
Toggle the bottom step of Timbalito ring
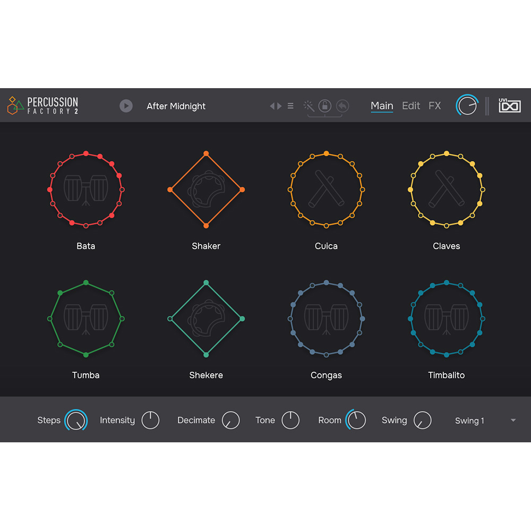pyautogui.click(x=447, y=355)
